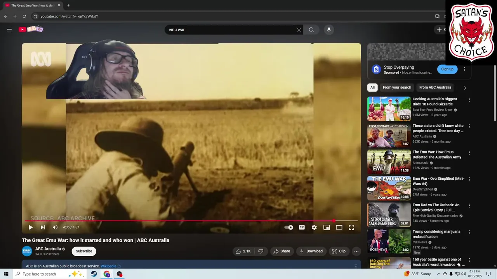The width and height of the screenshot is (497, 279).
Task: Open ABC Australia channel avatar
Action: 27,251
